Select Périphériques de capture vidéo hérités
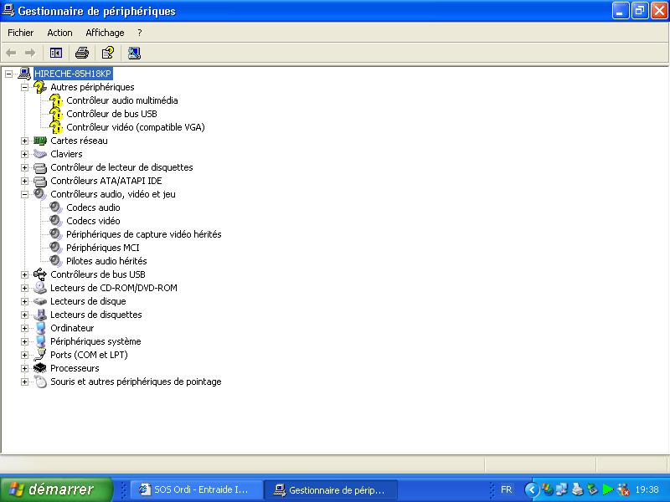670x502 pixels. tap(143, 234)
